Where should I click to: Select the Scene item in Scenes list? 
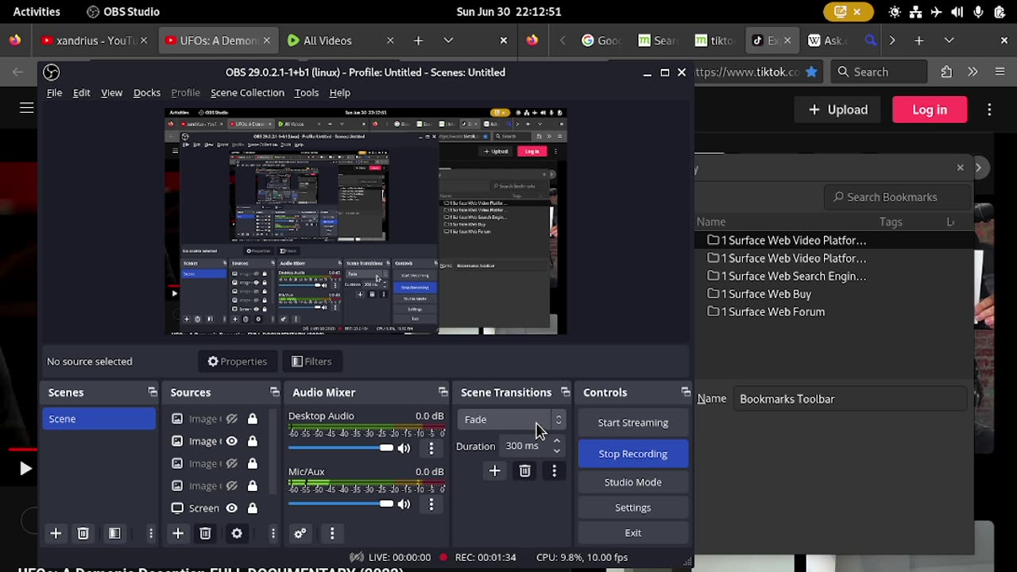tap(99, 419)
